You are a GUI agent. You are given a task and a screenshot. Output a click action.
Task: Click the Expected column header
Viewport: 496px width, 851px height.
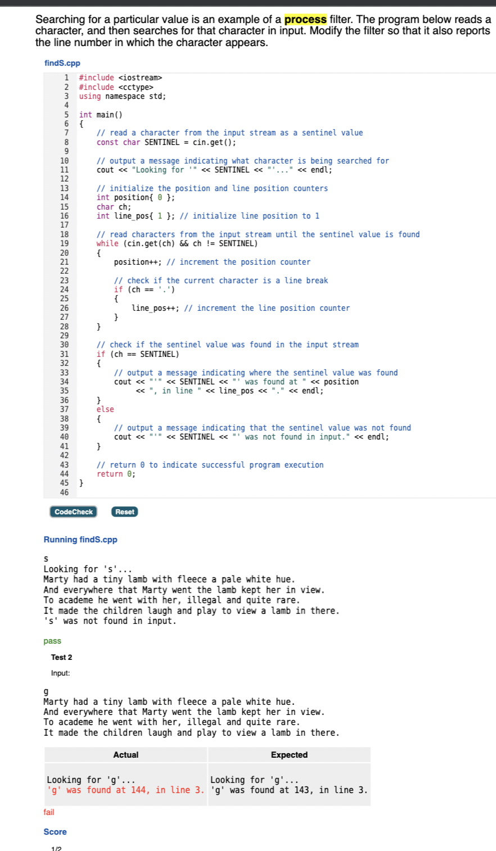click(289, 754)
